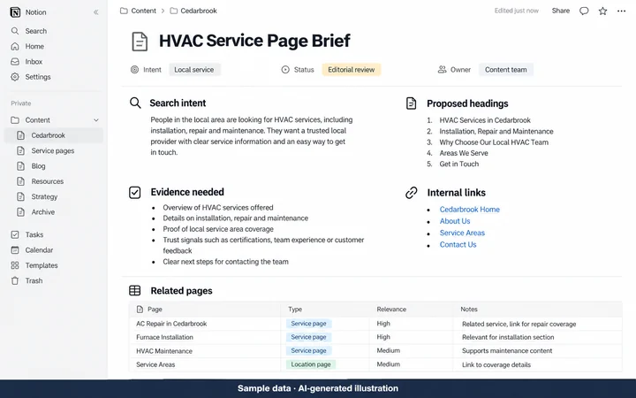Go to Home in sidebar
The height and width of the screenshot is (398, 636).
coord(34,46)
